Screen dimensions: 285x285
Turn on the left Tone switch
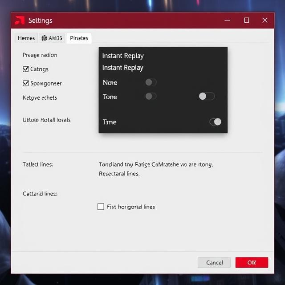tap(151, 96)
